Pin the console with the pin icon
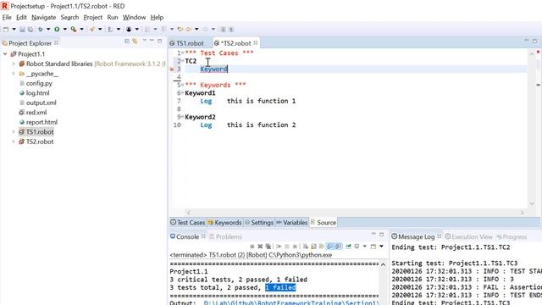Viewport: 542px width, 305px height. [348, 247]
